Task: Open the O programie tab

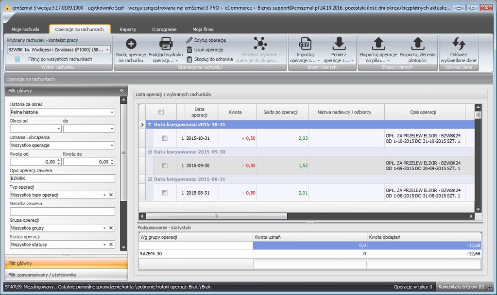Action: [x=164, y=29]
